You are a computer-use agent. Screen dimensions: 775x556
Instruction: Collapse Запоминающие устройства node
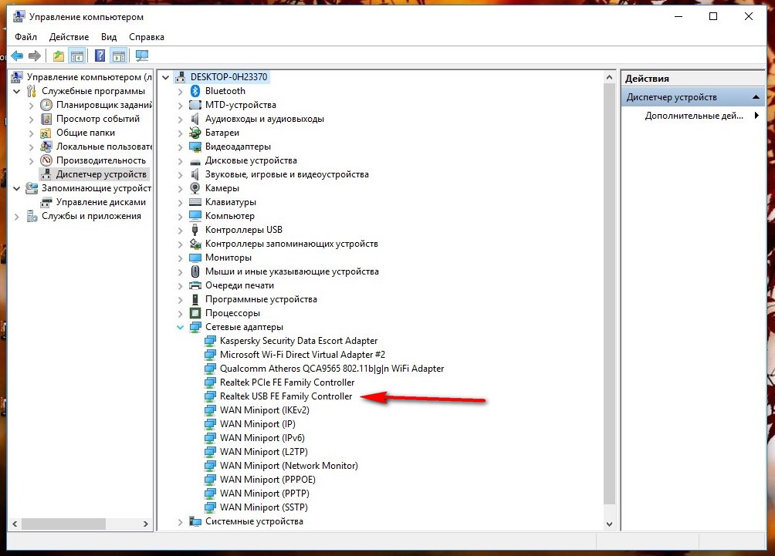click(x=17, y=188)
